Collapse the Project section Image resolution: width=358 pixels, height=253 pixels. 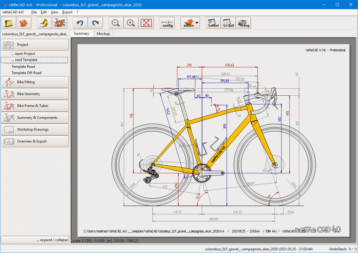point(35,45)
